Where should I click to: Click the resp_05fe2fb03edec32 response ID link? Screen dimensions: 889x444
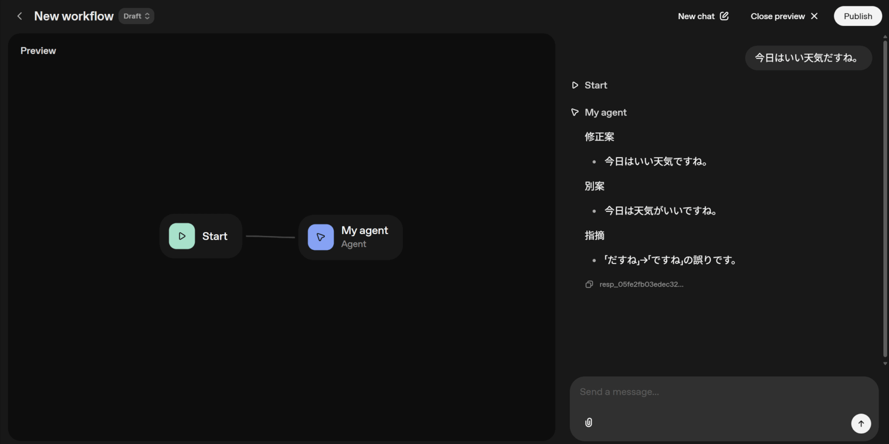(641, 284)
